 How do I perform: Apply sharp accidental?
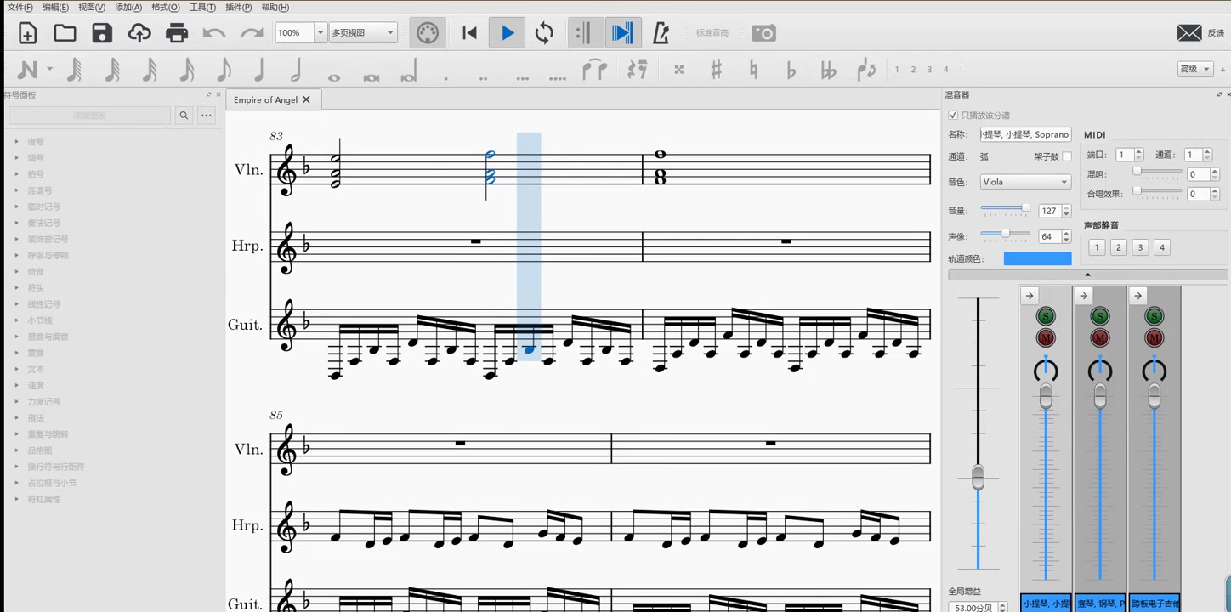[716, 70]
